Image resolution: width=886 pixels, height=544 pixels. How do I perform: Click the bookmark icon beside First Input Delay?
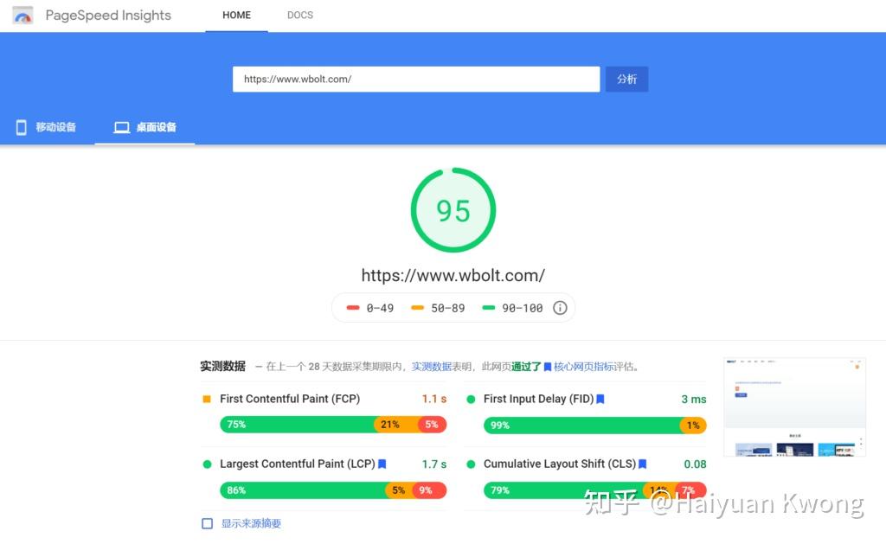600,399
